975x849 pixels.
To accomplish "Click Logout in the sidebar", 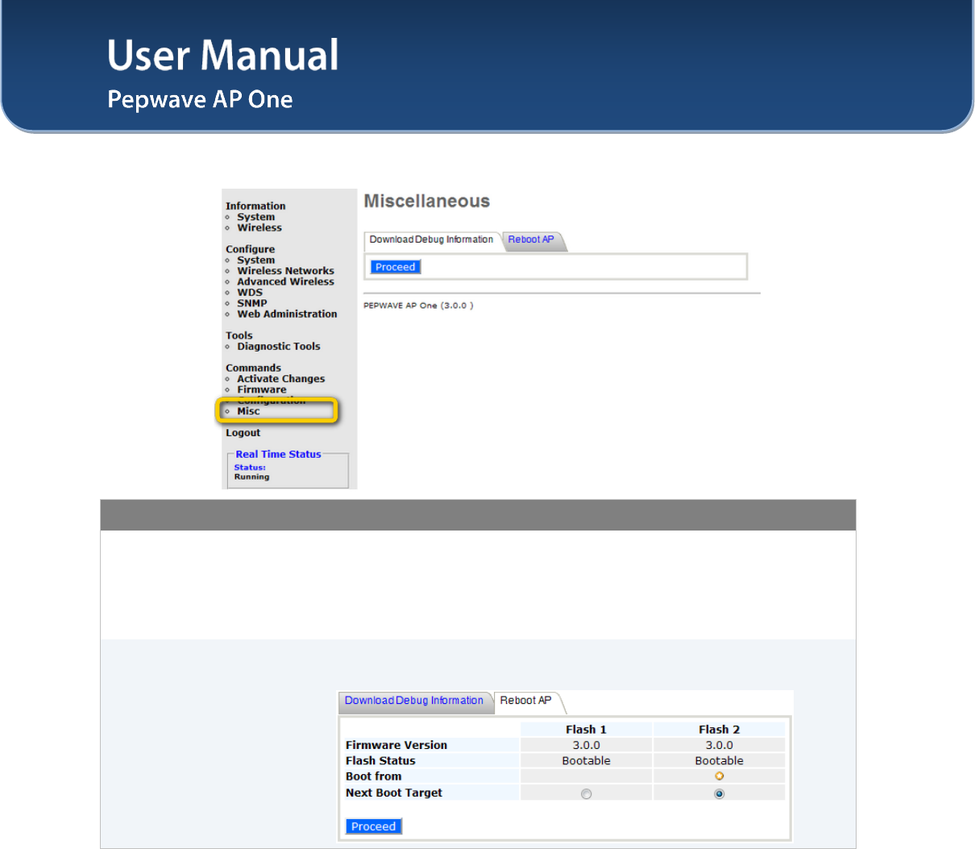I will [x=243, y=433].
